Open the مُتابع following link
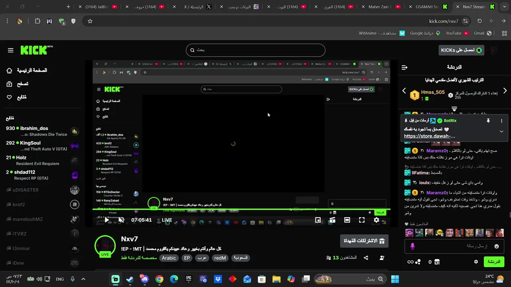 click(17, 97)
